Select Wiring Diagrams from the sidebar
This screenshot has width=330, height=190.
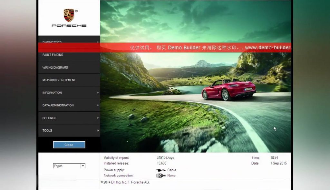coord(55,67)
